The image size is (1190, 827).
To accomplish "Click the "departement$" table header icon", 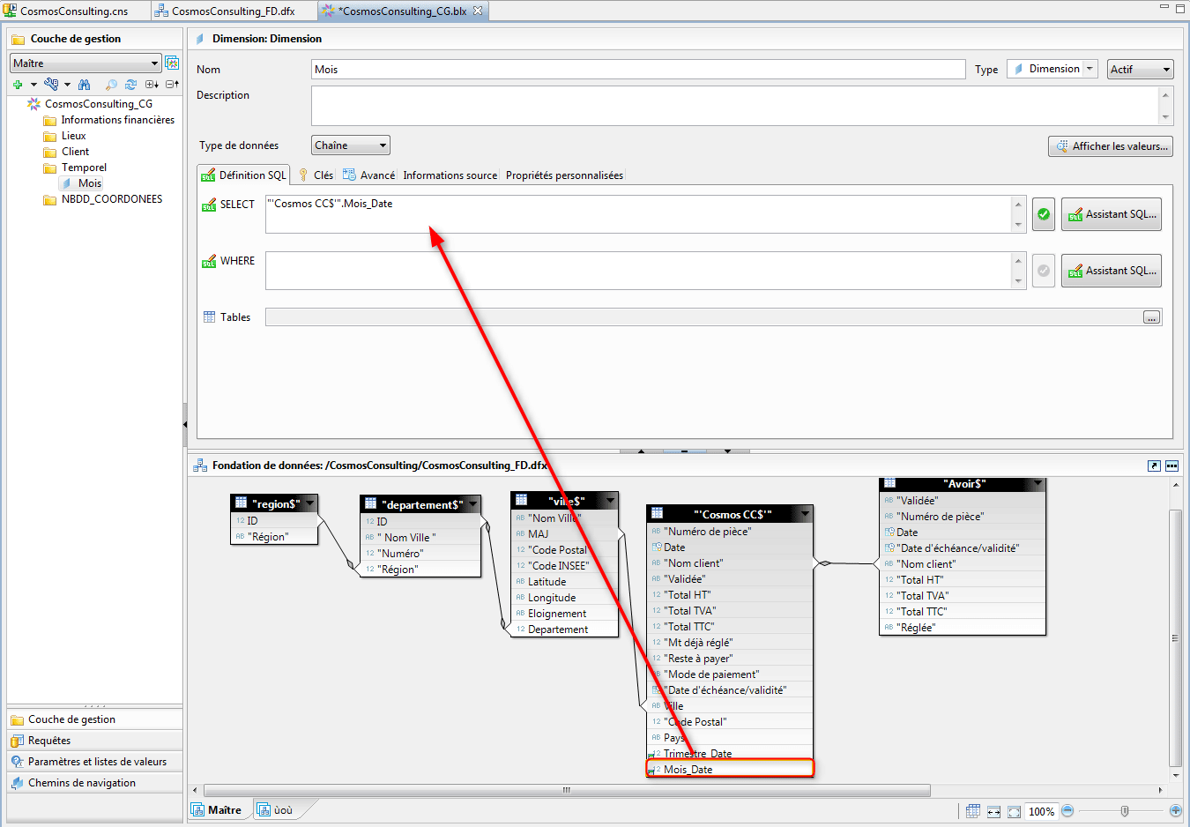I will [x=370, y=504].
